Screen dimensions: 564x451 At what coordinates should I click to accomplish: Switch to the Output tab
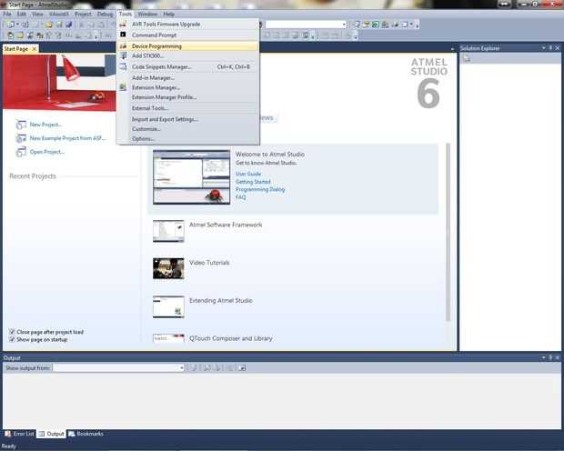click(52, 434)
